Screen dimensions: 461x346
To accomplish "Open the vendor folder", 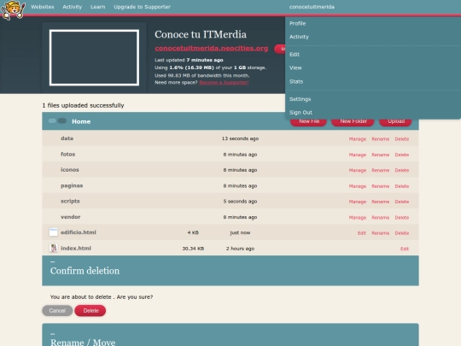I will tap(71, 217).
